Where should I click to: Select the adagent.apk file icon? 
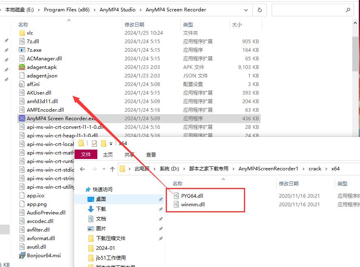pyautogui.click(x=22, y=67)
